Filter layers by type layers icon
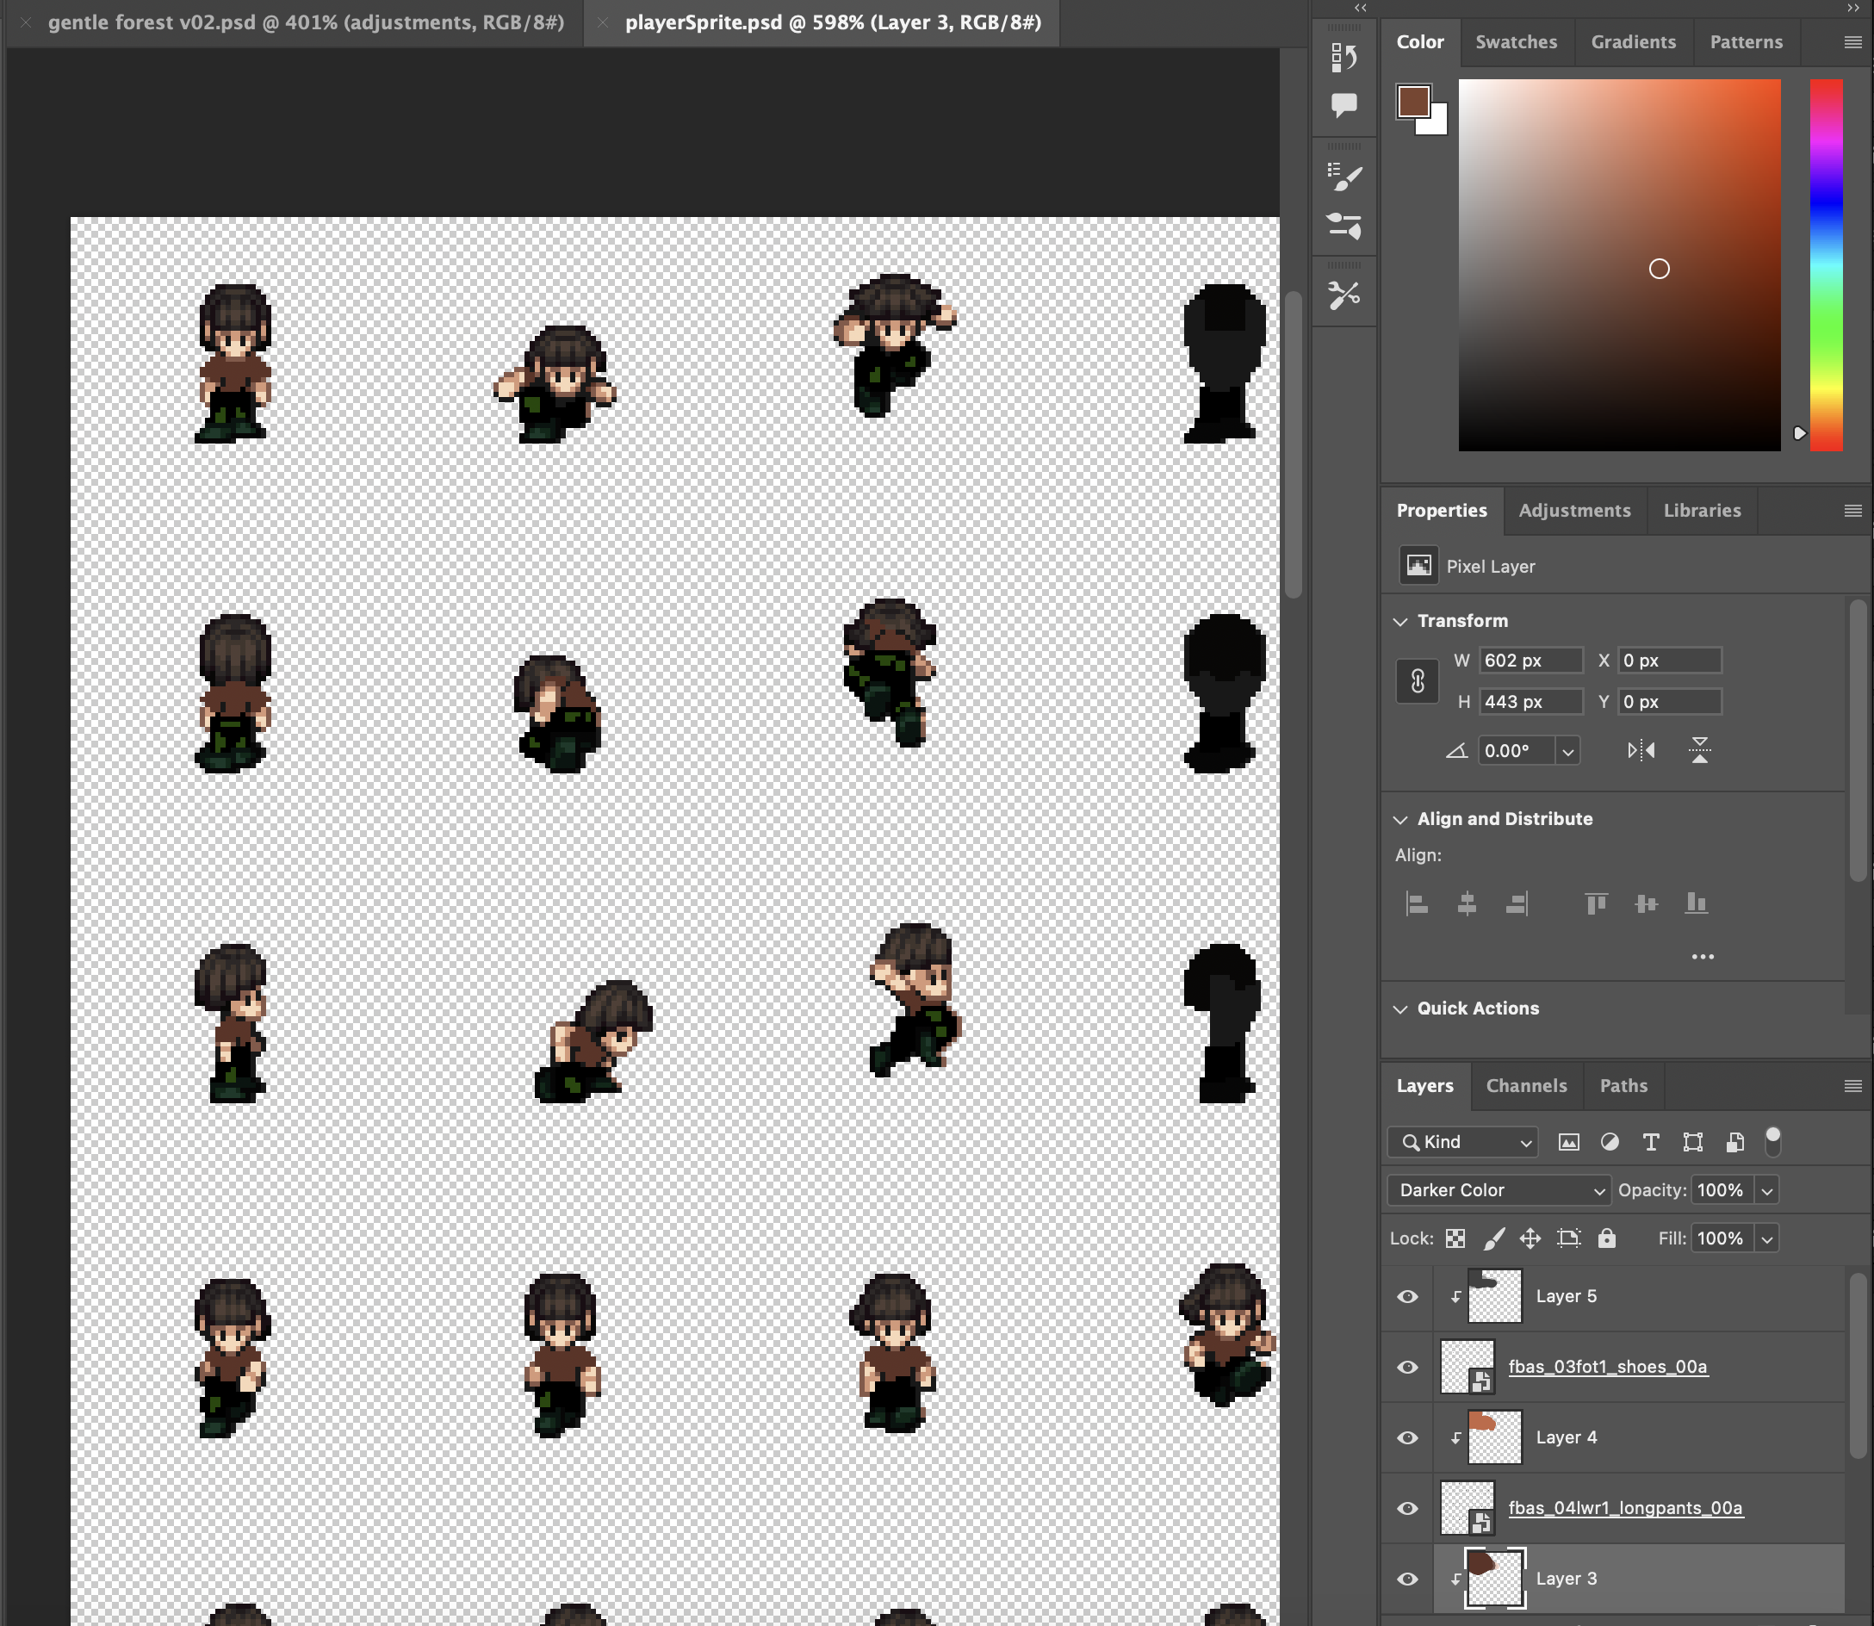This screenshot has height=1626, width=1874. pos(1651,1142)
